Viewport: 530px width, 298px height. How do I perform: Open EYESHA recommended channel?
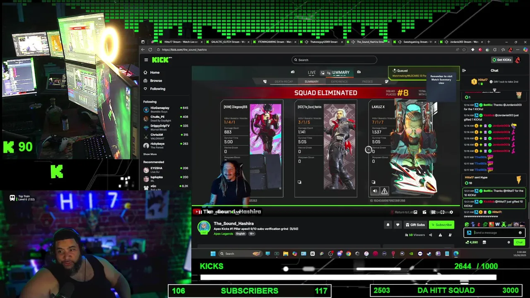[x=166, y=170]
